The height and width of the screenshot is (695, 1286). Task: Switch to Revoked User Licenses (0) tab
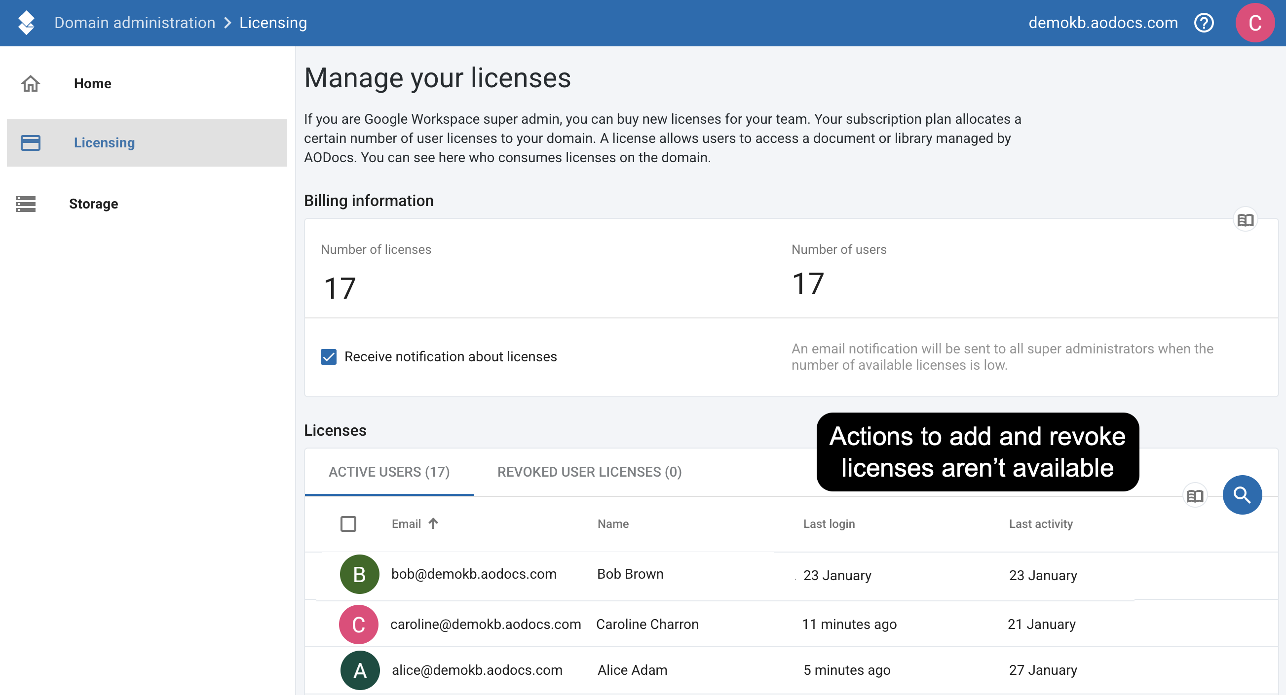point(590,472)
